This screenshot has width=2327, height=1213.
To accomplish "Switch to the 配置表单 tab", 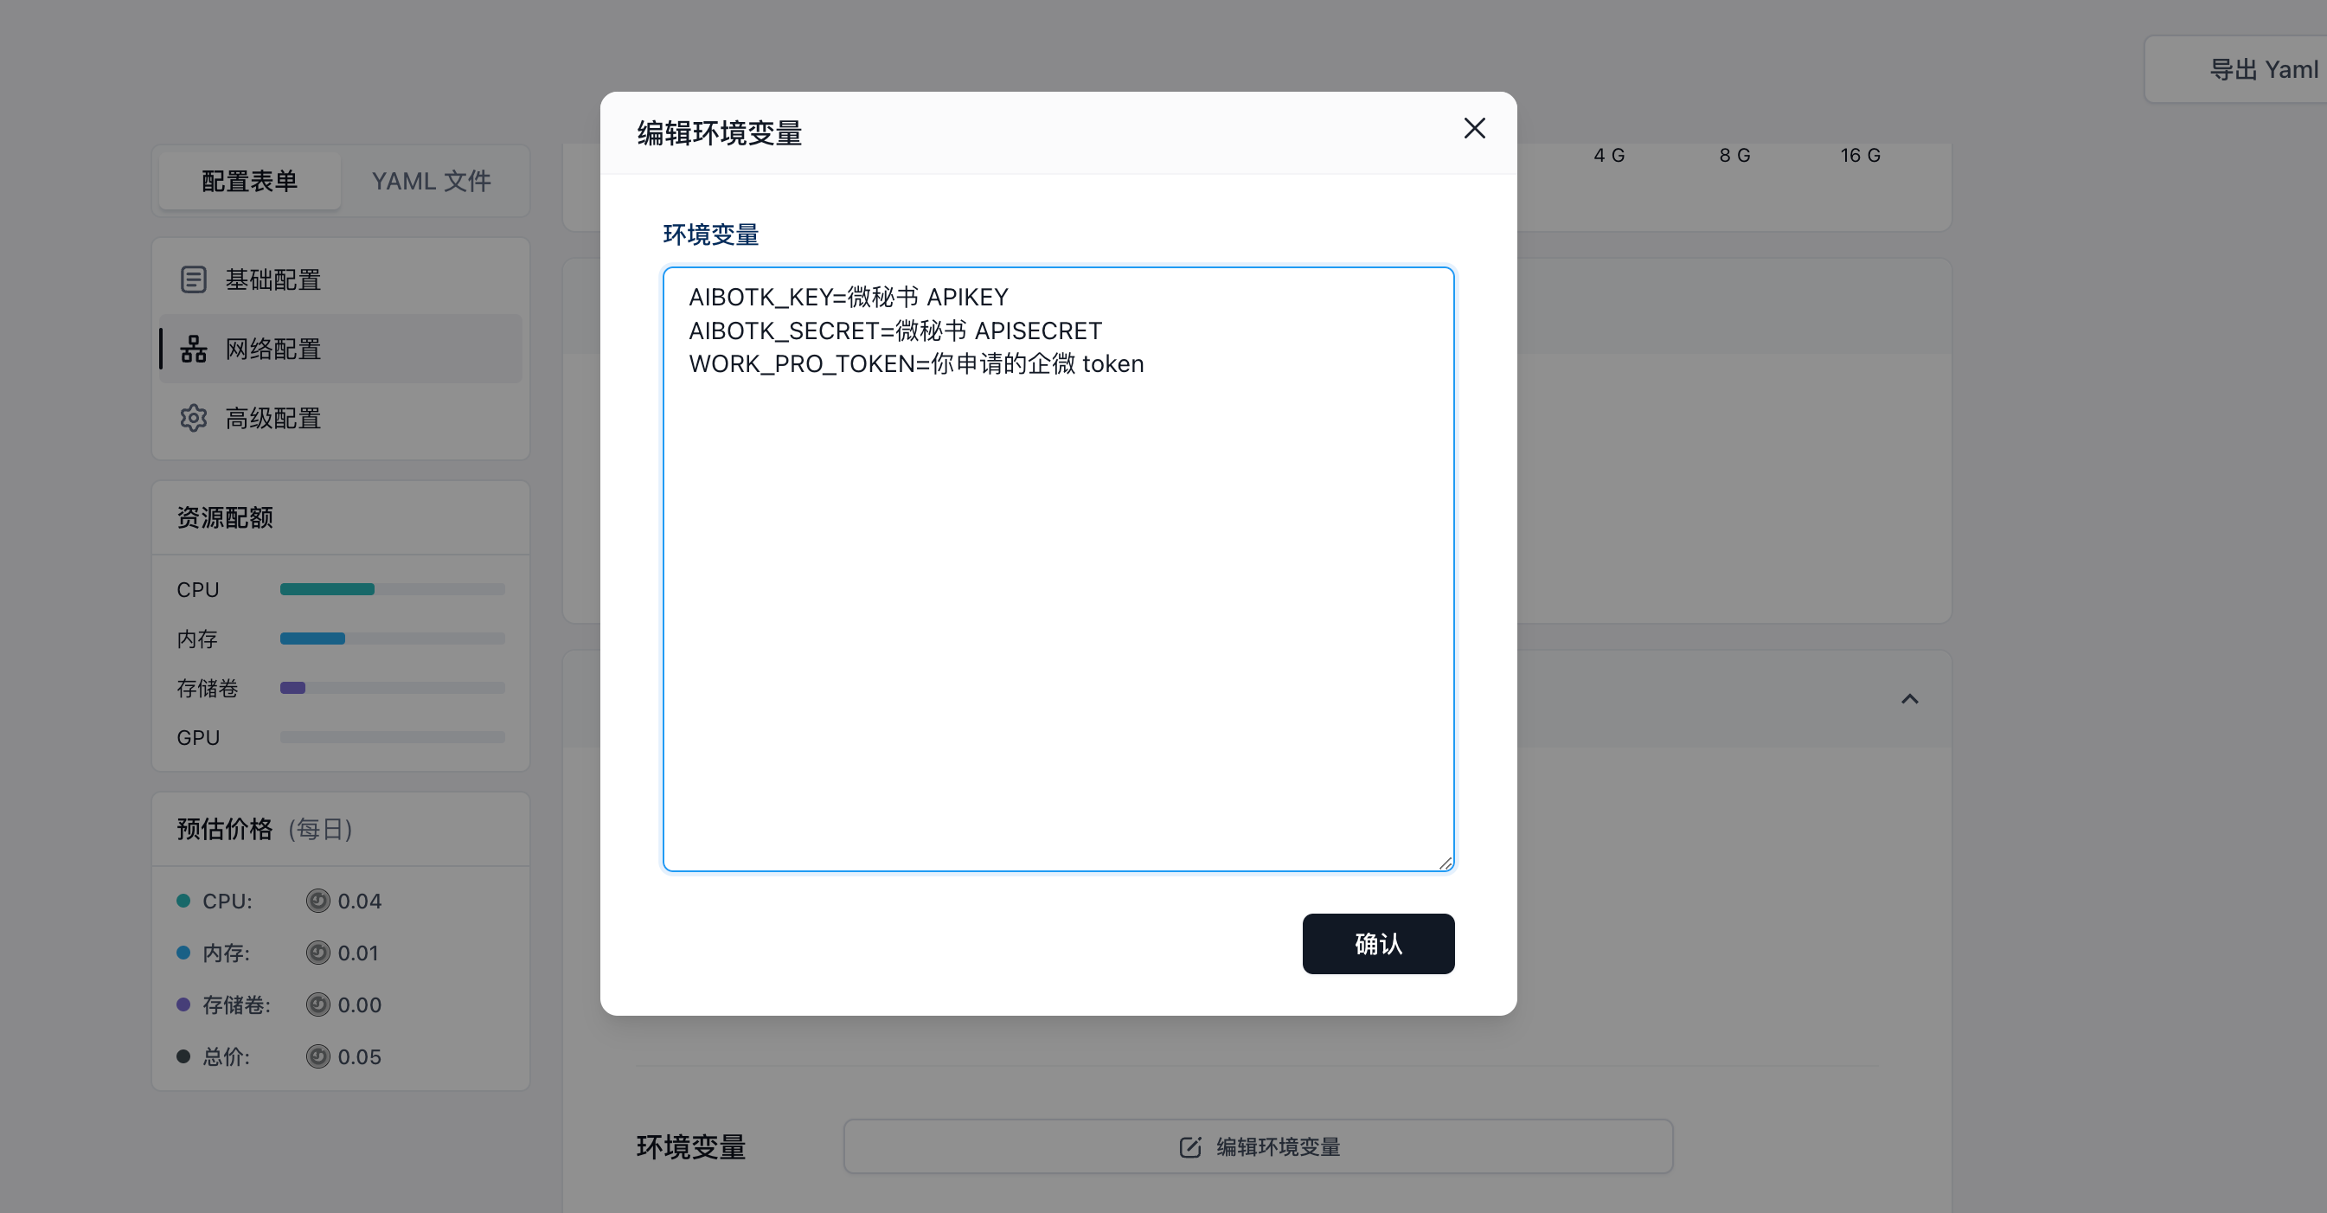I will point(249,181).
